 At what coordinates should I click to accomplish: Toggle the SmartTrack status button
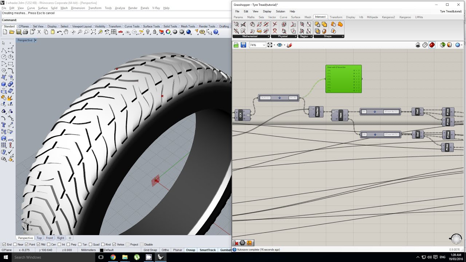click(208, 250)
